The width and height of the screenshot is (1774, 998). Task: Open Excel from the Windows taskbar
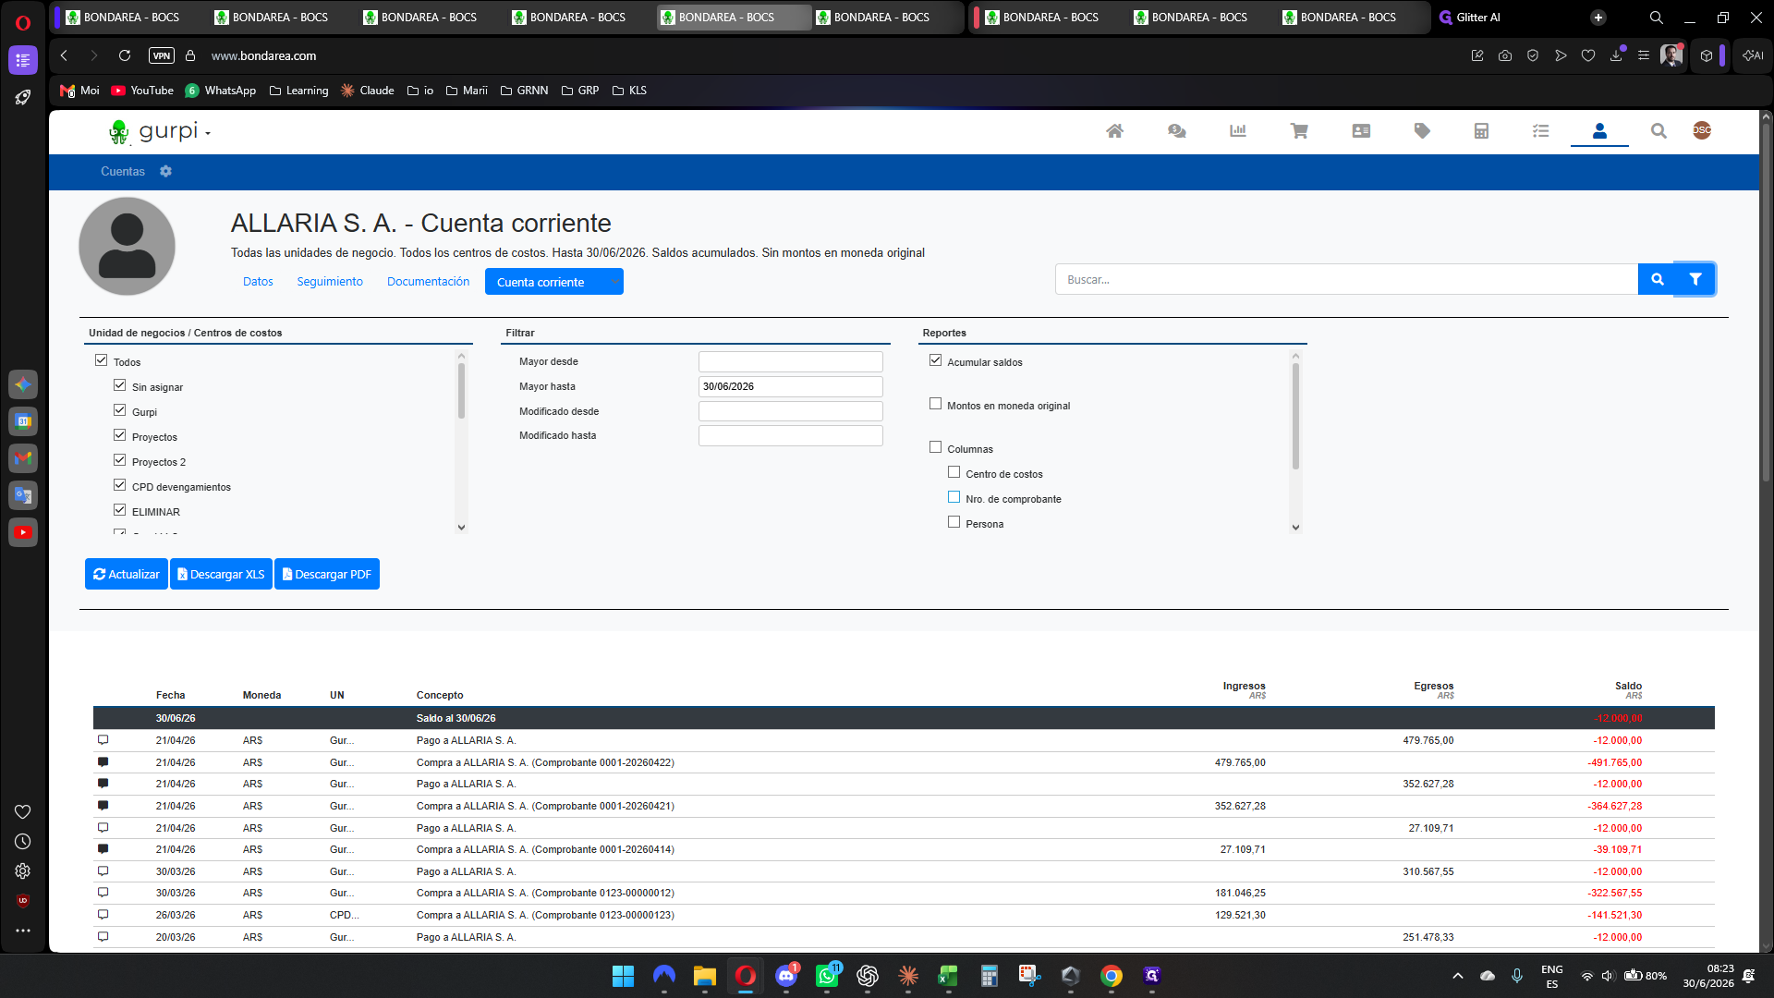tap(947, 976)
